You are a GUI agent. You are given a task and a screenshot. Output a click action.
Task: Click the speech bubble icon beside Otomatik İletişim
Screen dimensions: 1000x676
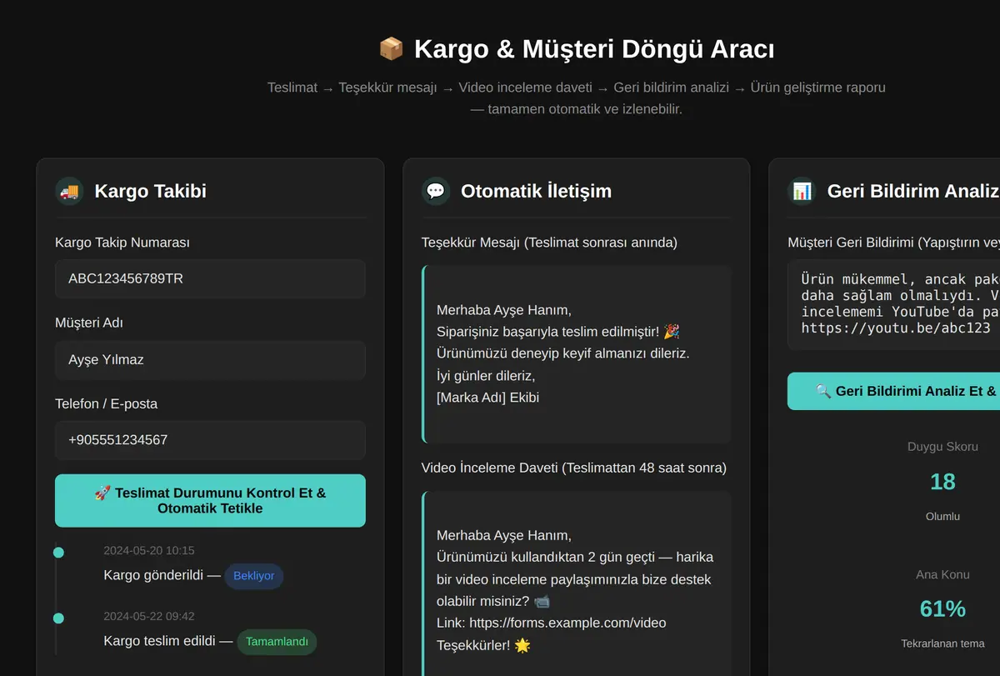tap(436, 191)
